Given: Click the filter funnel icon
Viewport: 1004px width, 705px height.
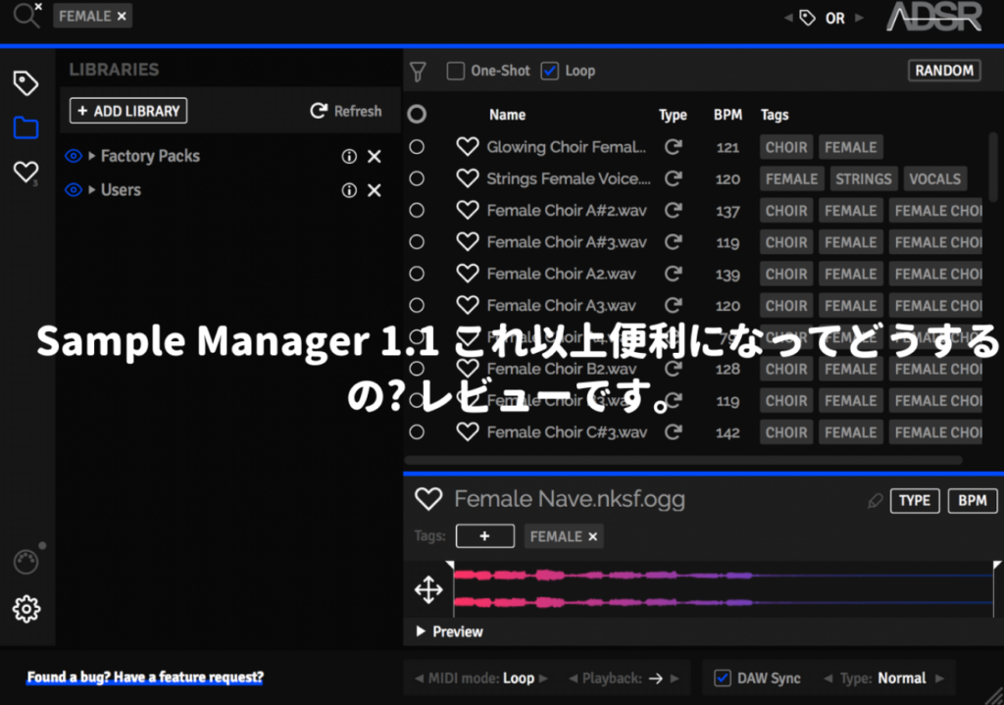Looking at the screenshot, I should click(419, 72).
